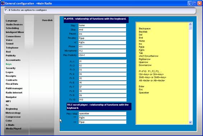Click Rightarrow in the key reference list

[145, 59]
